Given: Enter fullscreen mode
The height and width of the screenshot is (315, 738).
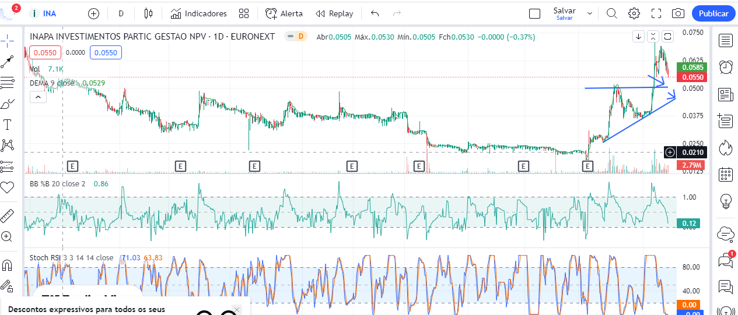Looking at the screenshot, I should tap(656, 13).
